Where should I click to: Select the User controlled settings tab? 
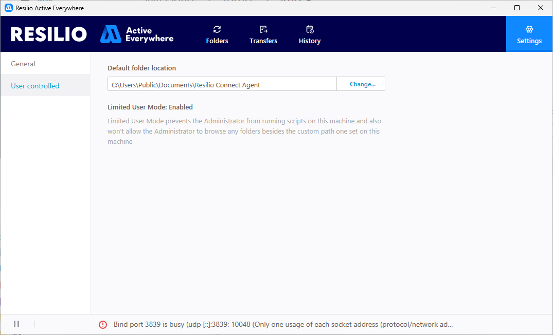pyautogui.click(x=35, y=86)
